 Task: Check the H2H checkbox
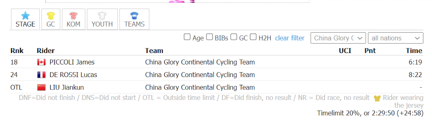click(253, 37)
